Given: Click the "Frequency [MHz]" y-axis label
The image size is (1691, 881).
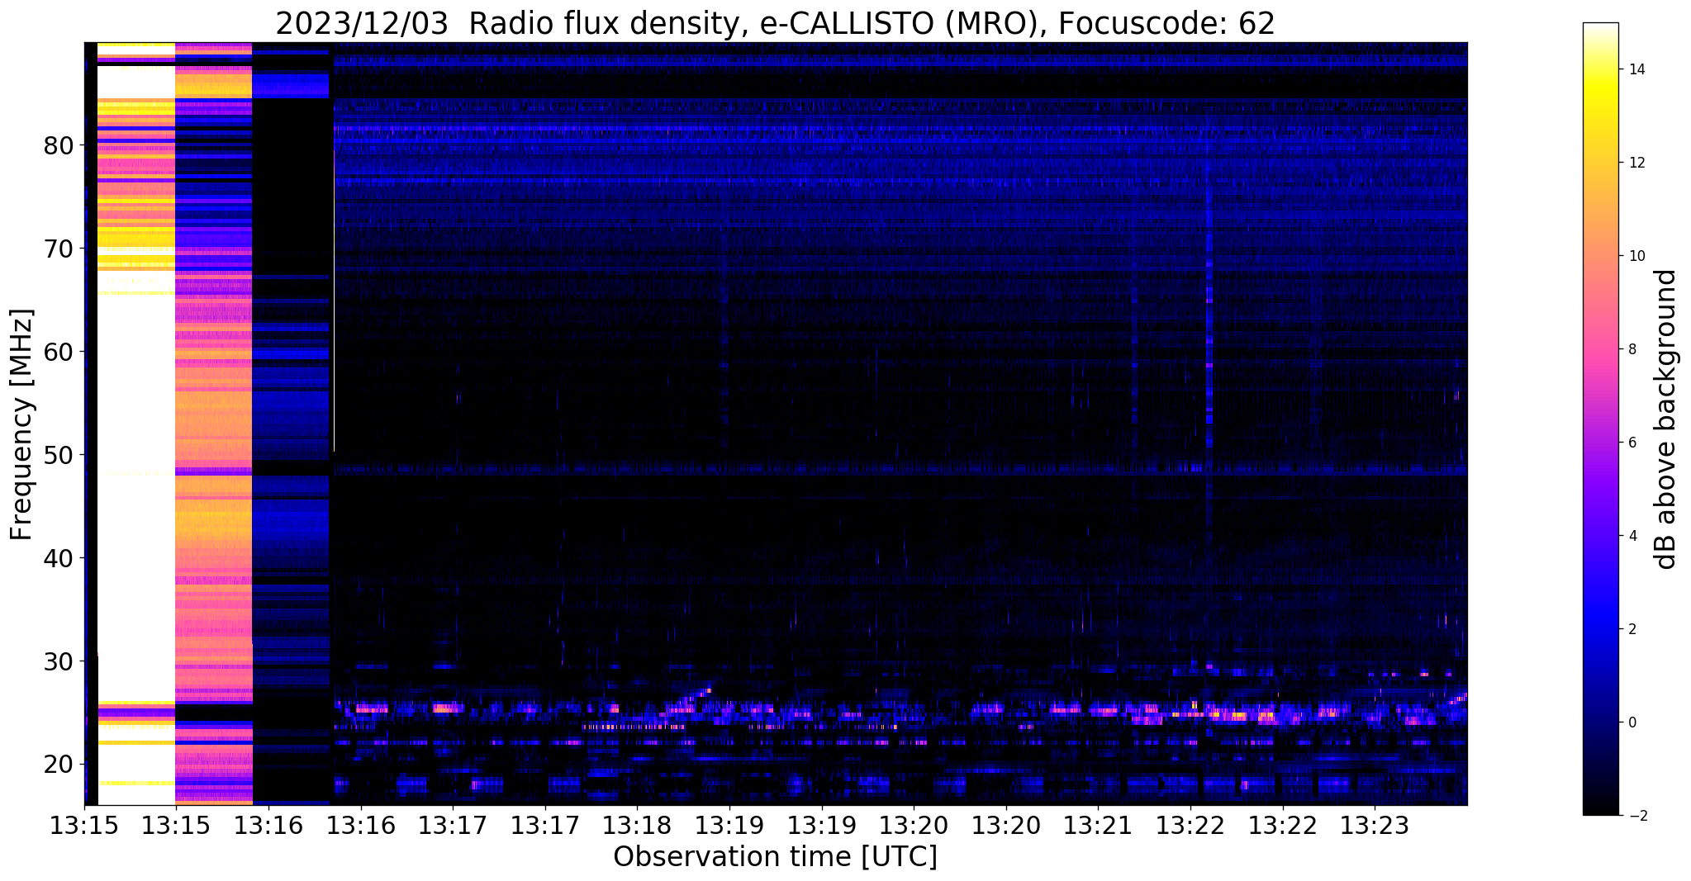Looking at the screenshot, I should pos(22,424).
